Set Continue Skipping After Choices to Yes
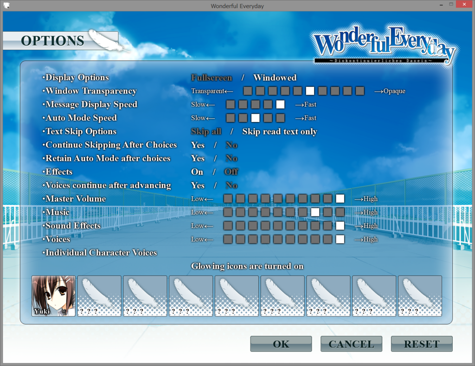Viewport: 475px width, 366px height. (198, 145)
